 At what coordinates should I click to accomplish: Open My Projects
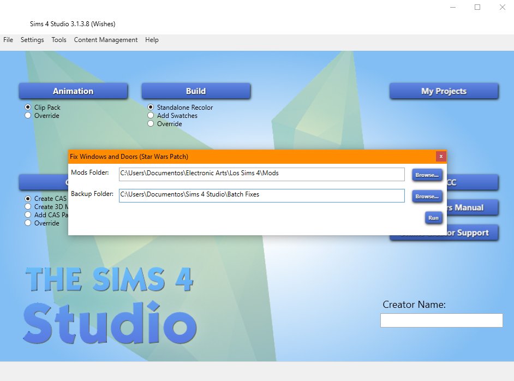coord(444,91)
